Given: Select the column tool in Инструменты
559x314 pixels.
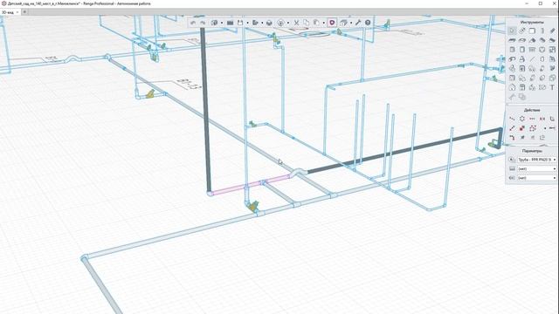Looking at the screenshot, I should 542,31.
